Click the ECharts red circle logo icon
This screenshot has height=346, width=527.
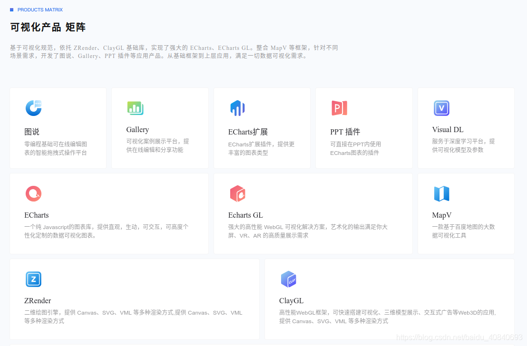click(x=33, y=193)
